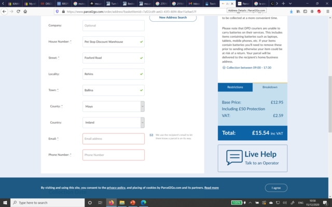Open the Windows Start menu
Screen dimensions: 332x207
click(5, 202)
